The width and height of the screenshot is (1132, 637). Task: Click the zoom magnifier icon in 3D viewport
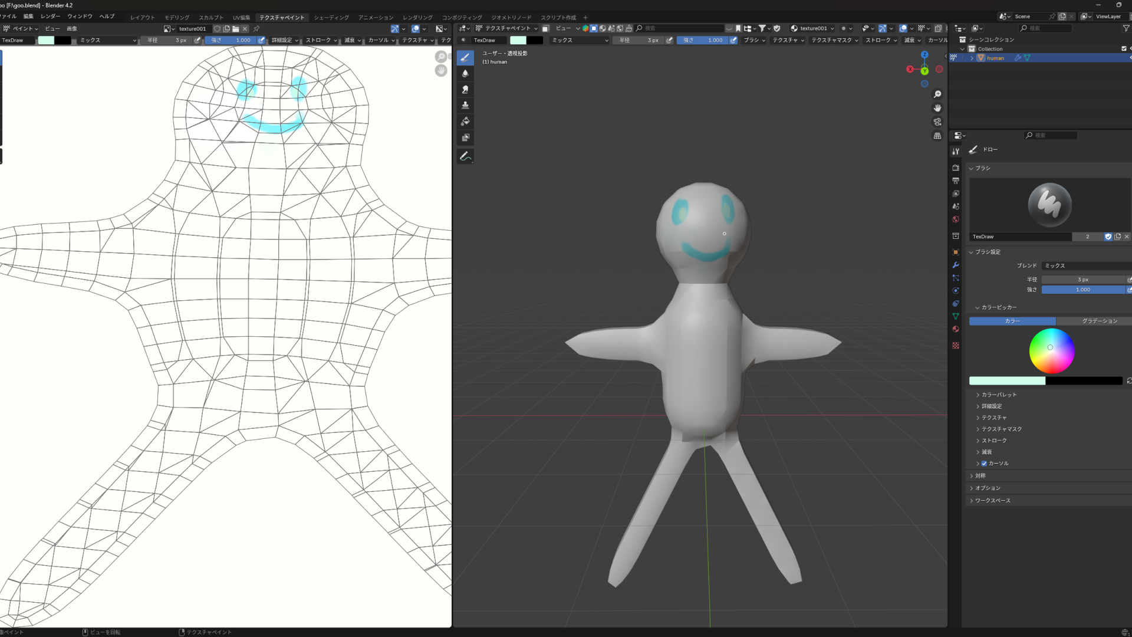937,94
